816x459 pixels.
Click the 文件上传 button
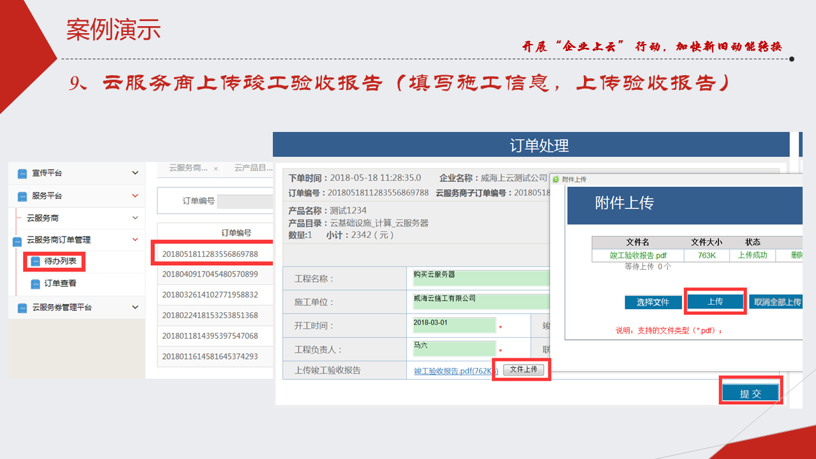pos(524,370)
